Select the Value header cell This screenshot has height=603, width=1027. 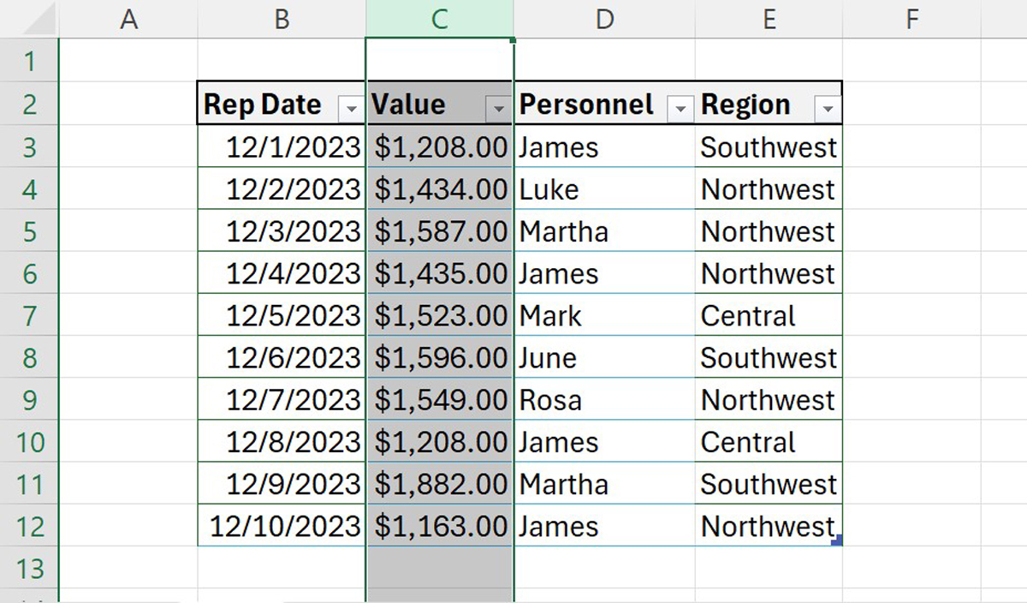pyautogui.click(x=419, y=104)
